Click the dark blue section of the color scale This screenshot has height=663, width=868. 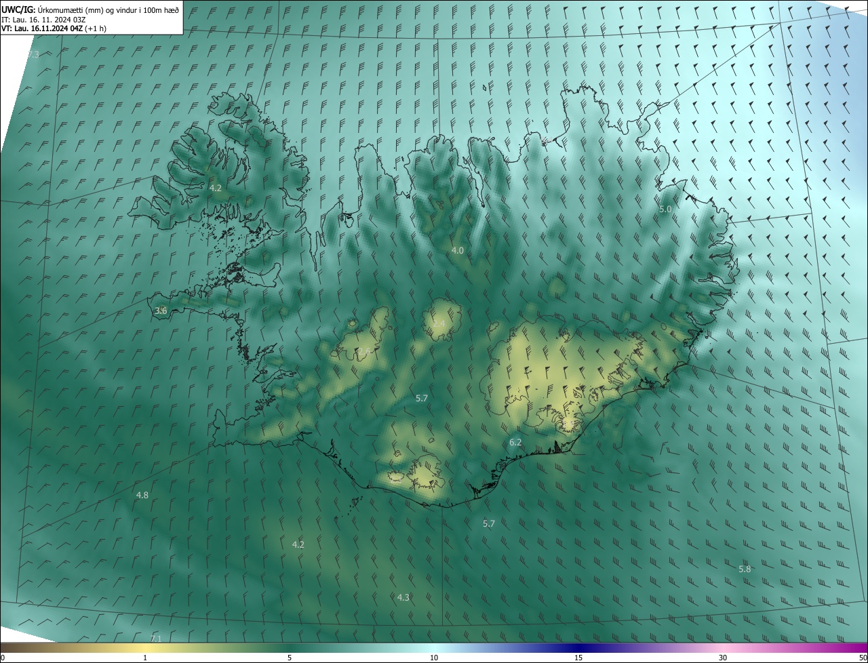[578, 648]
